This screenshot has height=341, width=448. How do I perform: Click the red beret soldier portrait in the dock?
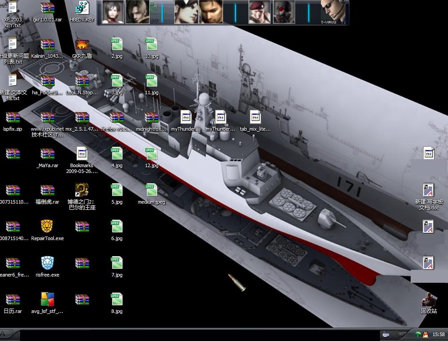pyautogui.click(x=260, y=12)
